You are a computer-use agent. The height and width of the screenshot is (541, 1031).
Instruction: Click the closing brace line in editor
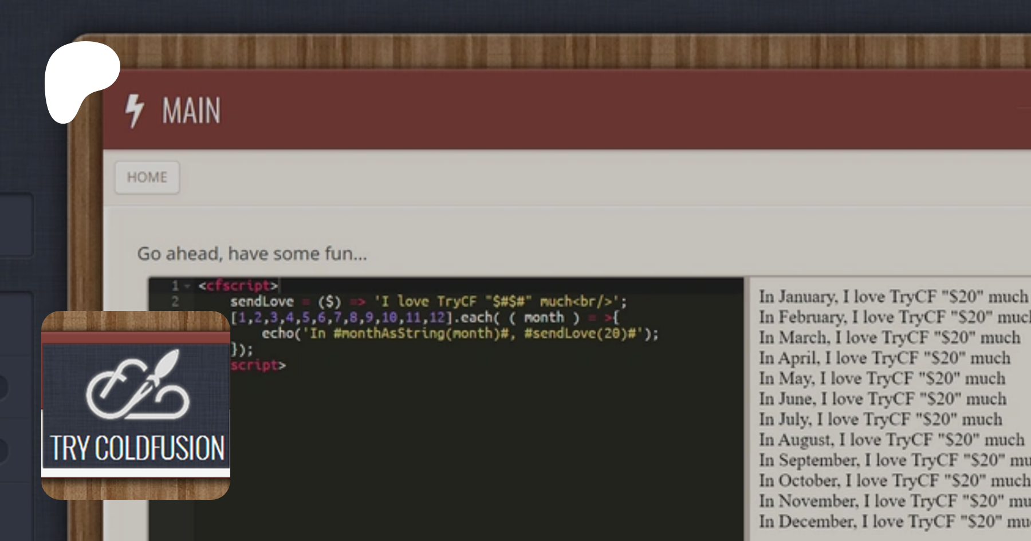(242, 349)
